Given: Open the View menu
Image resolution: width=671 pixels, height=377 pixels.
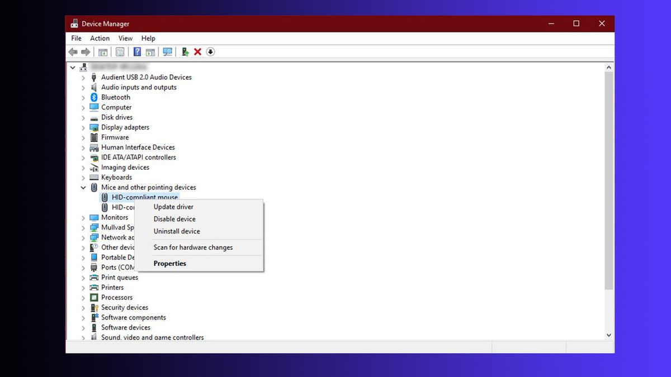Looking at the screenshot, I should 125,38.
